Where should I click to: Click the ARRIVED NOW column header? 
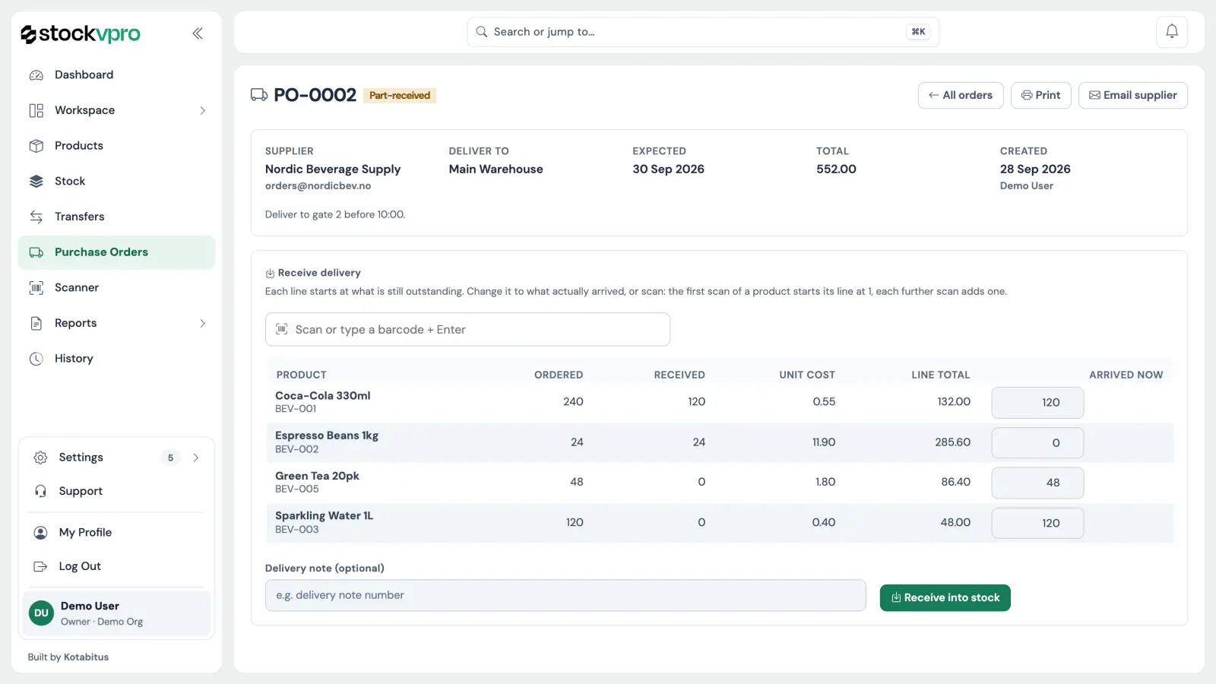(1126, 375)
